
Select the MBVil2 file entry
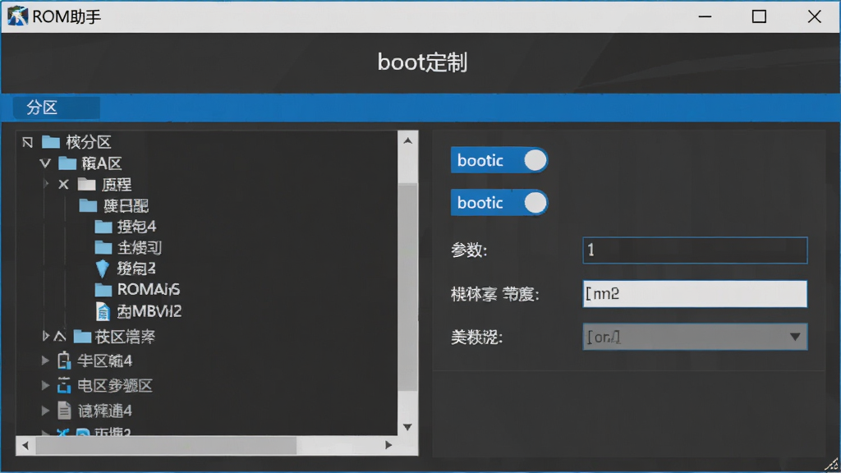[149, 311]
